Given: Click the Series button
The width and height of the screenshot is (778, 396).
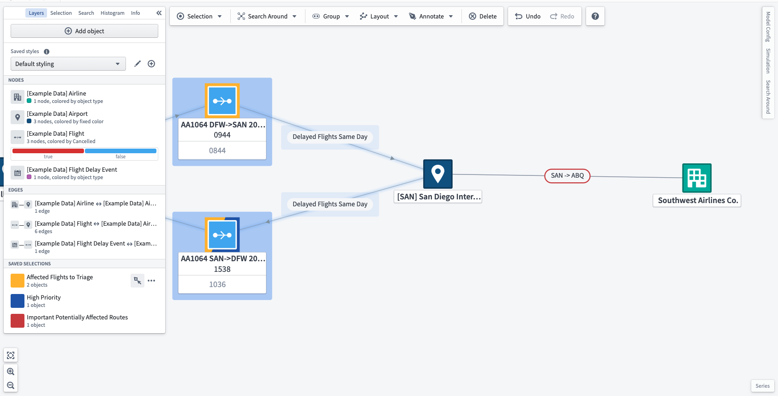Looking at the screenshot, I should click(x=762, y=386).
